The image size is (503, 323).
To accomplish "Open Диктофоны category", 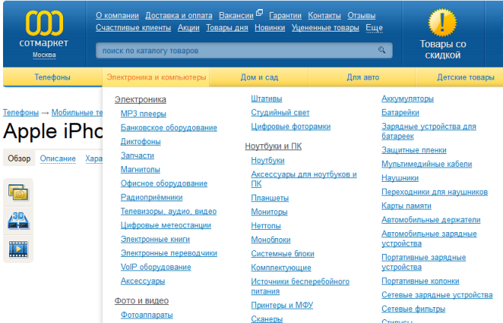I will [140, 141].
